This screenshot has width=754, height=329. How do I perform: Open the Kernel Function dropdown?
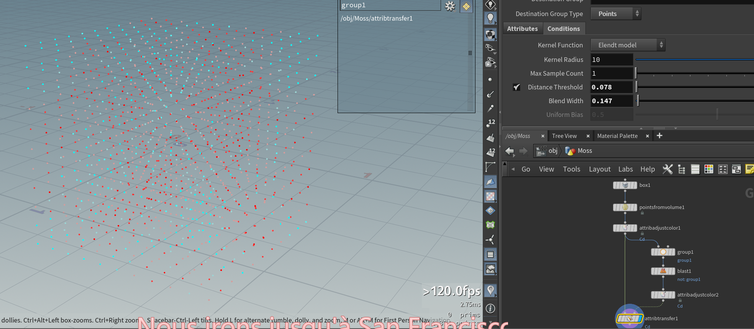[628, 45]
